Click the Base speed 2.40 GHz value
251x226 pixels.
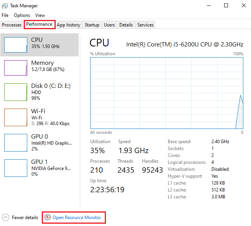pos(220,142)
